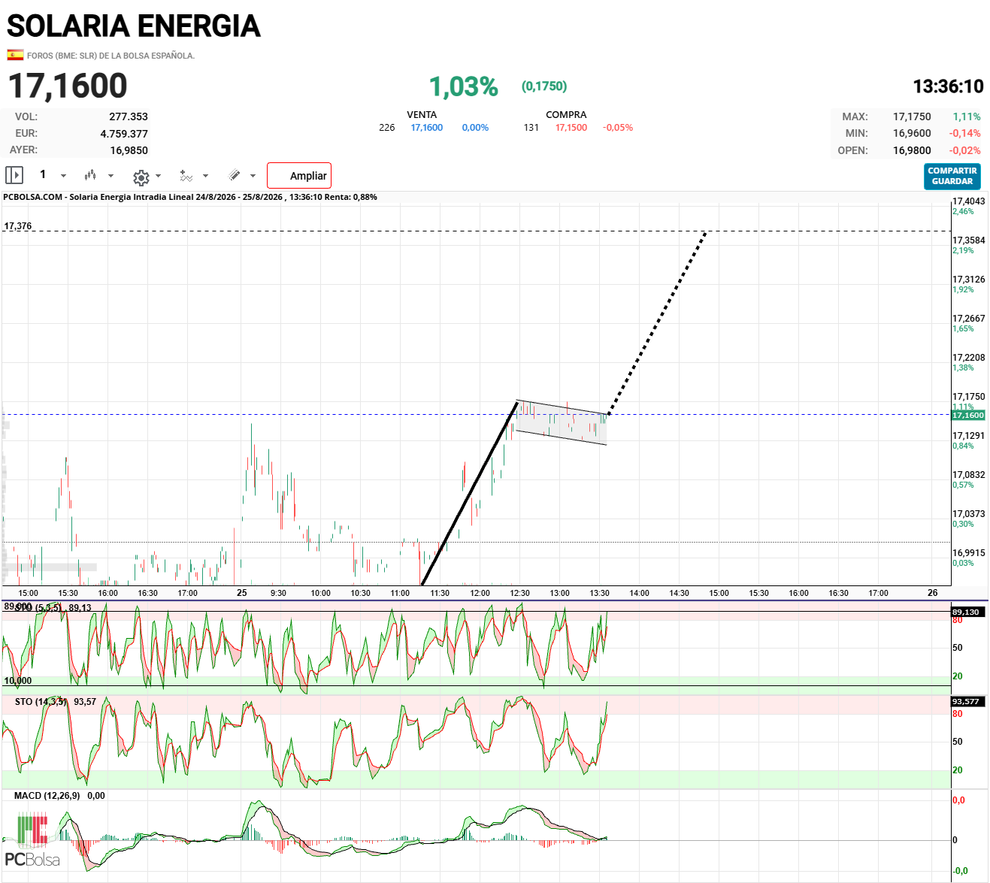Click the date label 25 on time axis
The height and width of the screenshot is (883, 990).
pos(242,592)
